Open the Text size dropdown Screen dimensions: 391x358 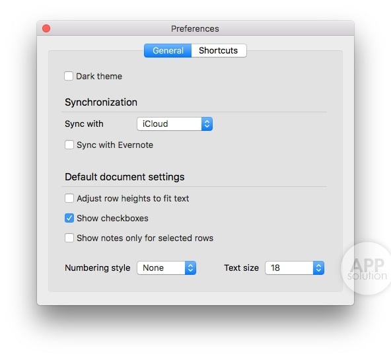295,268
